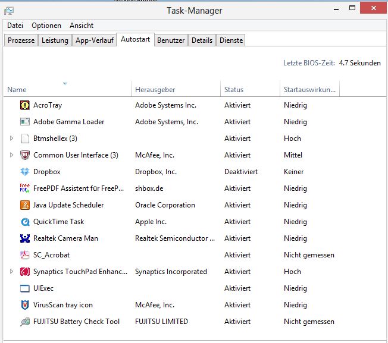Click the Deaktiviert status of Dropbox
Image resolution: width=388 pixels, height=343 pixels.
(241, 172)
